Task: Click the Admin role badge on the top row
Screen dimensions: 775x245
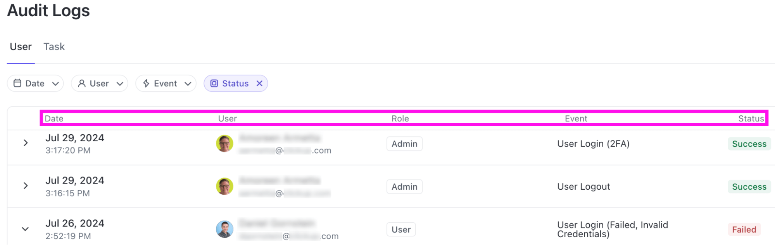Action: pyautogui.click(x=404, y=144)
